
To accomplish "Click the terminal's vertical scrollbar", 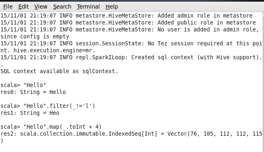I will 263,82.
